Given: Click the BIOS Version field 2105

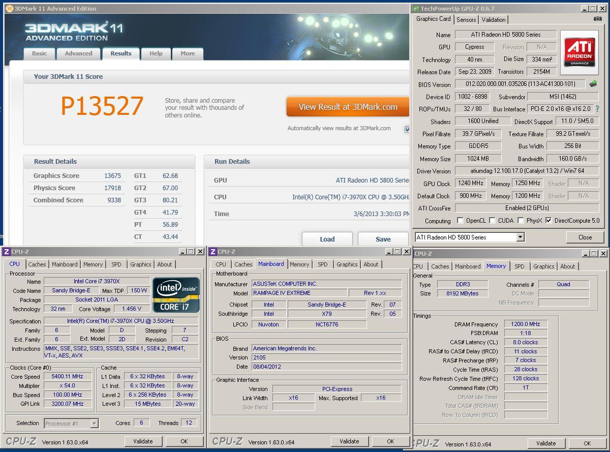Looking at the screenshot, I should click(x=326, y=357).
